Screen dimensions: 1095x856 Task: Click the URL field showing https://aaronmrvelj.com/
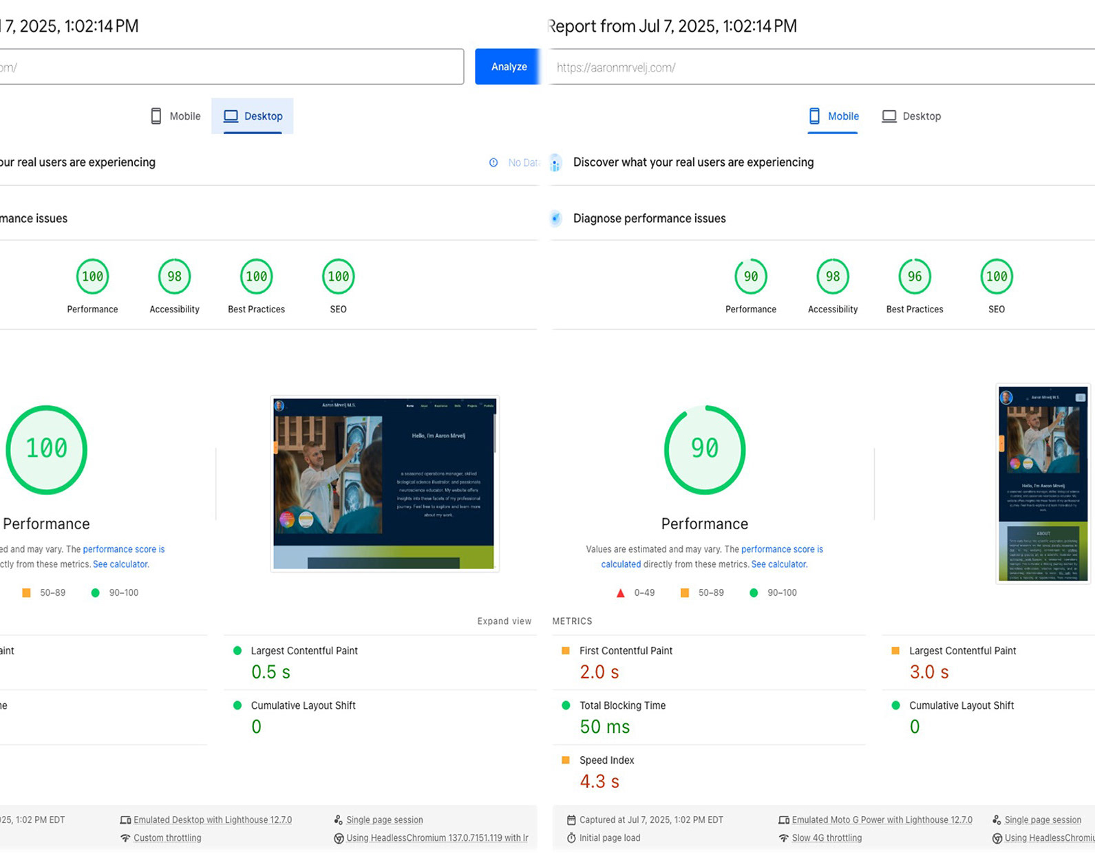[x=822, y=67]
